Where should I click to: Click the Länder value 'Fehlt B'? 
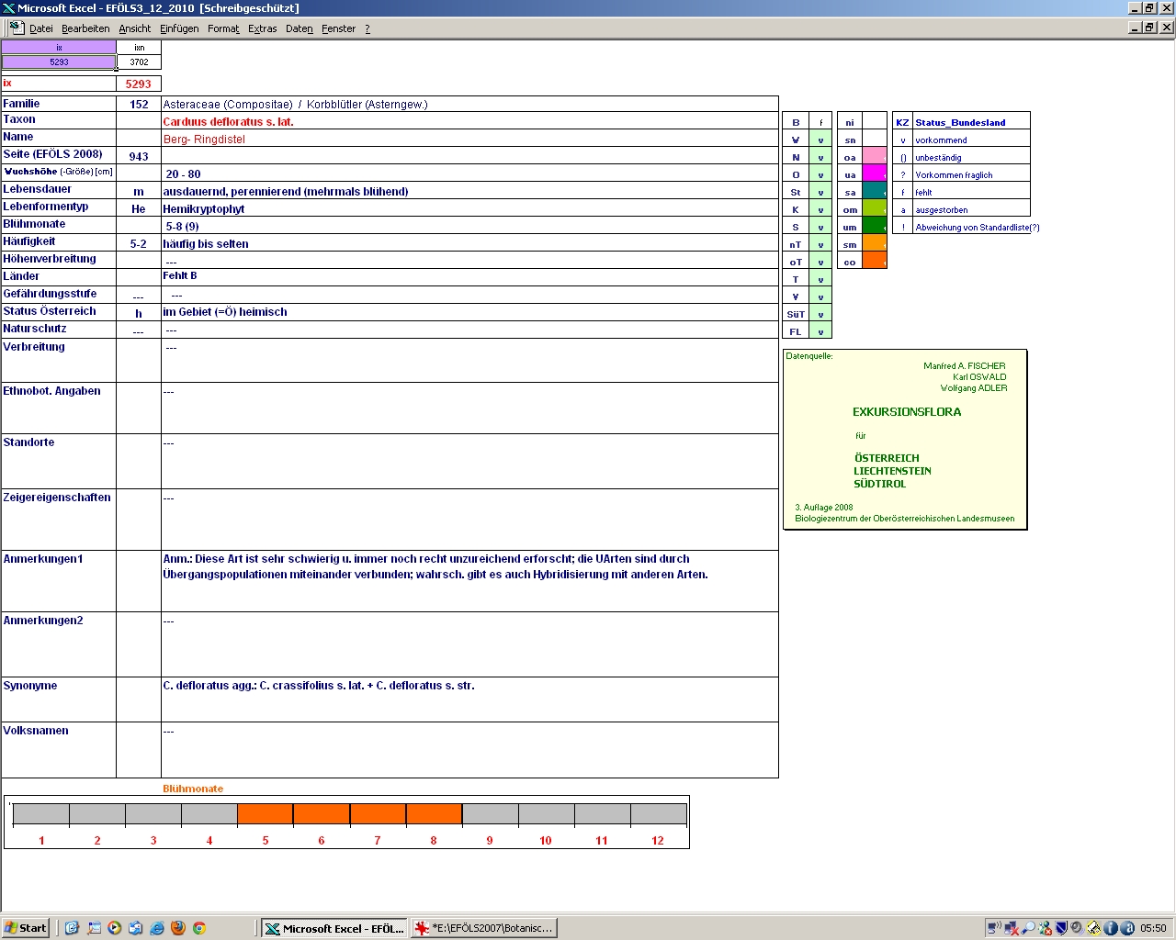coord(180,275)
